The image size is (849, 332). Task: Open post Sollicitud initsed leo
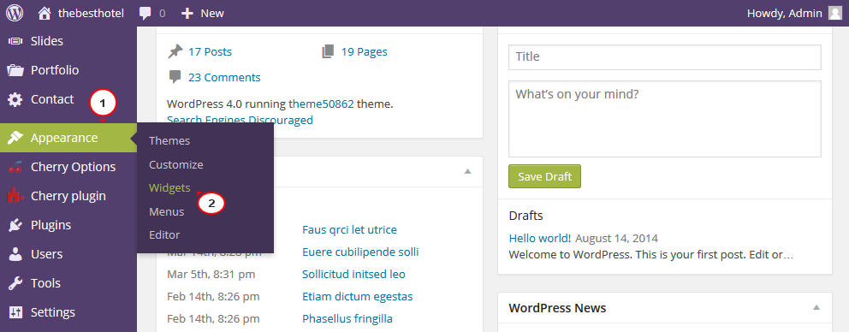(x=353, y=274)
